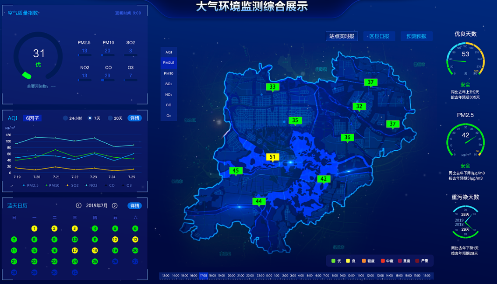Switch chart range to 30天
The image size is (497, 284).
(110, 118)
